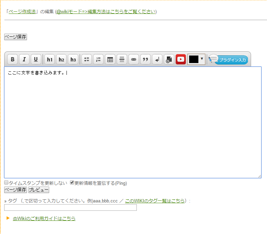The image size is (267, 234).
Task: Insert a numbered list
Action: (x=98, y=59)
